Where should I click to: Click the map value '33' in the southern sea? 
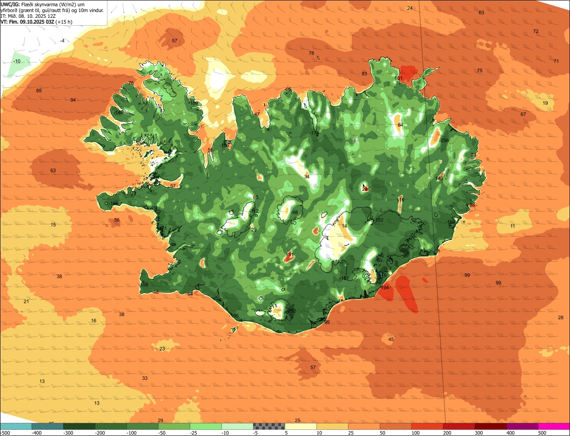point(145,378)
